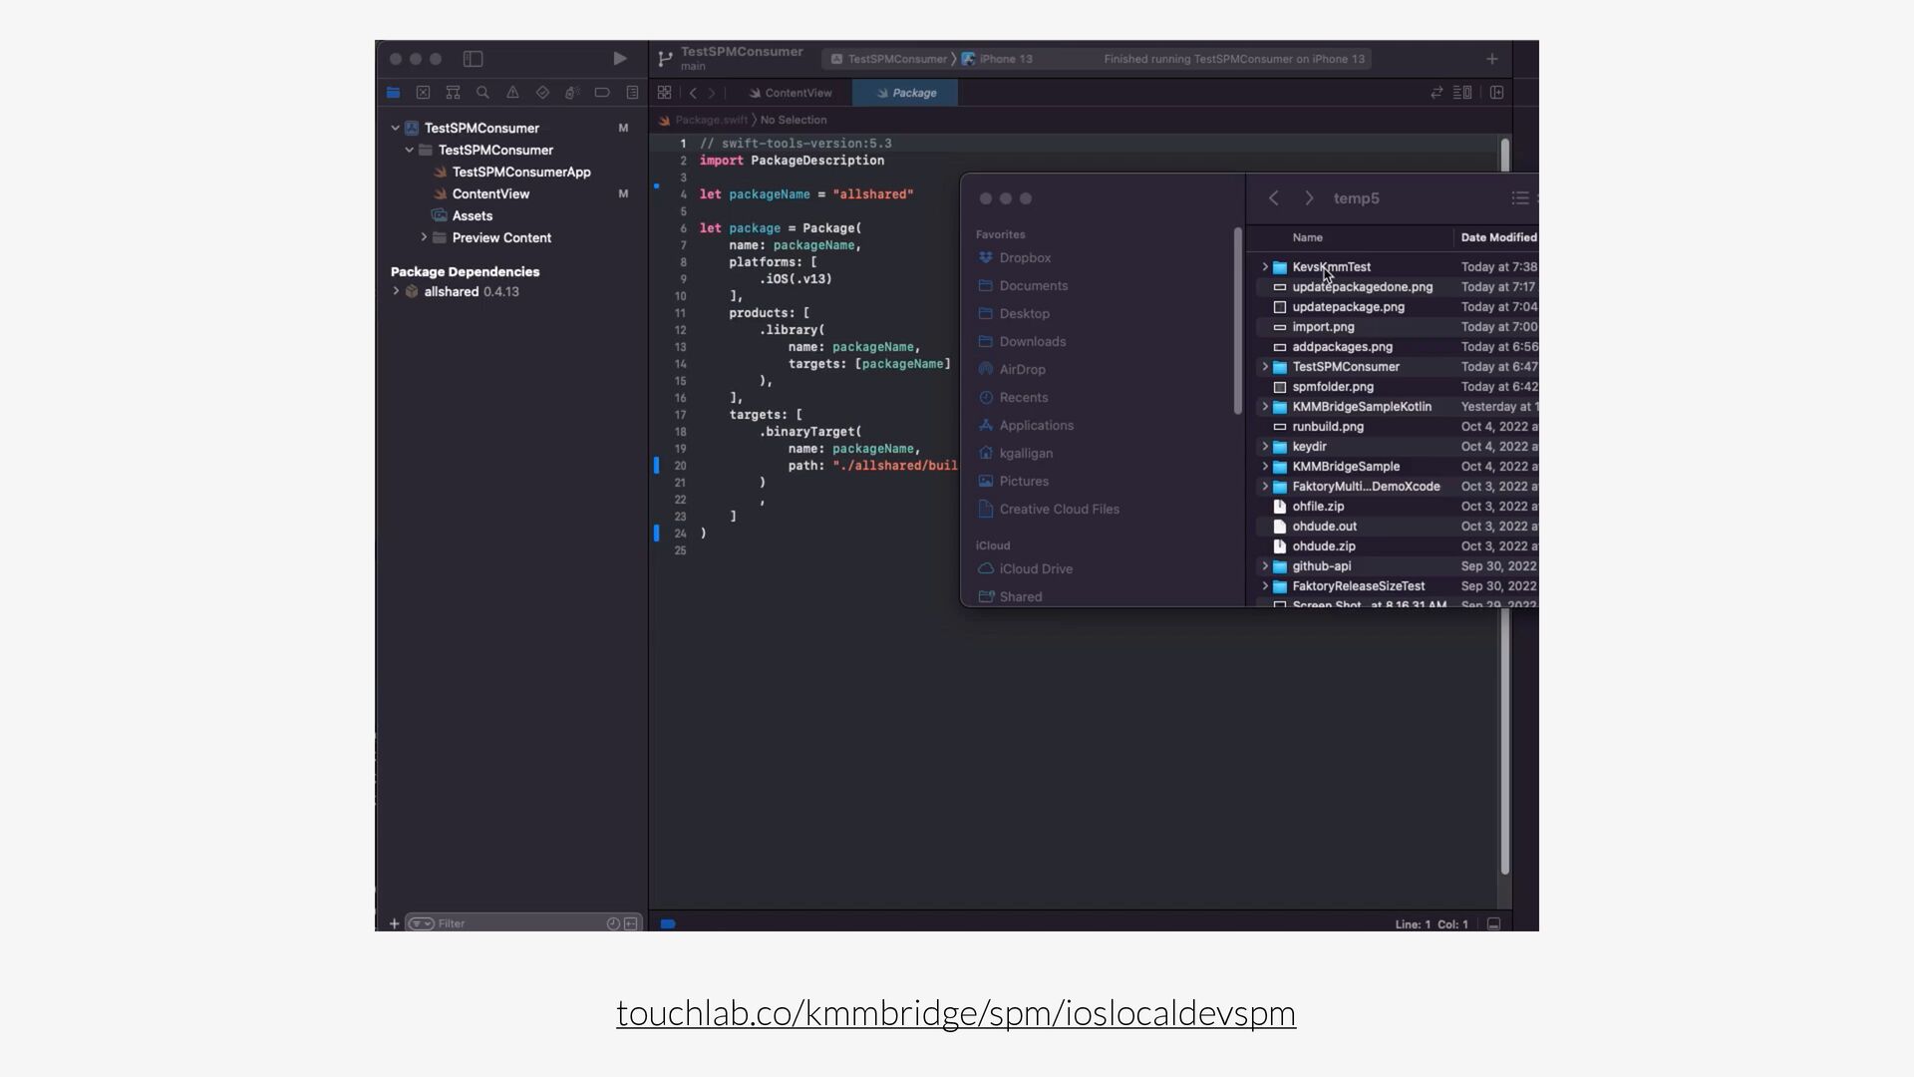This screenshot has width=1914, height=1077.
Task: Toggle the navigator sidebar visibility
Action: point(474,59)
